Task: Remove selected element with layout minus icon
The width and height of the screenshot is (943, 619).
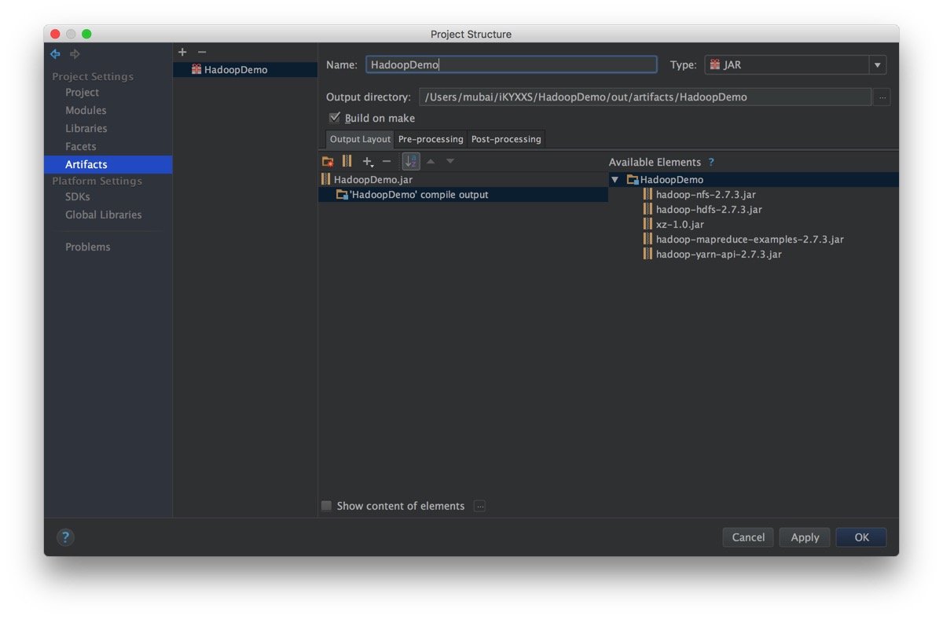Action: (x=387, y=161)
